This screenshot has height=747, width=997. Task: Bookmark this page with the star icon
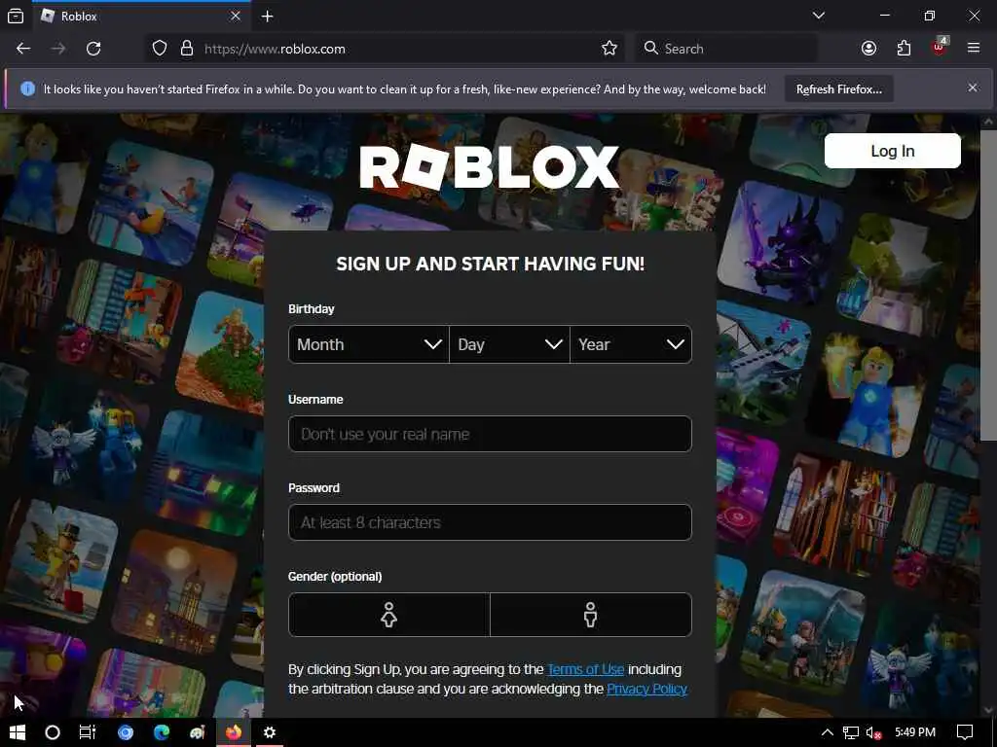click(x=609, y=49)
